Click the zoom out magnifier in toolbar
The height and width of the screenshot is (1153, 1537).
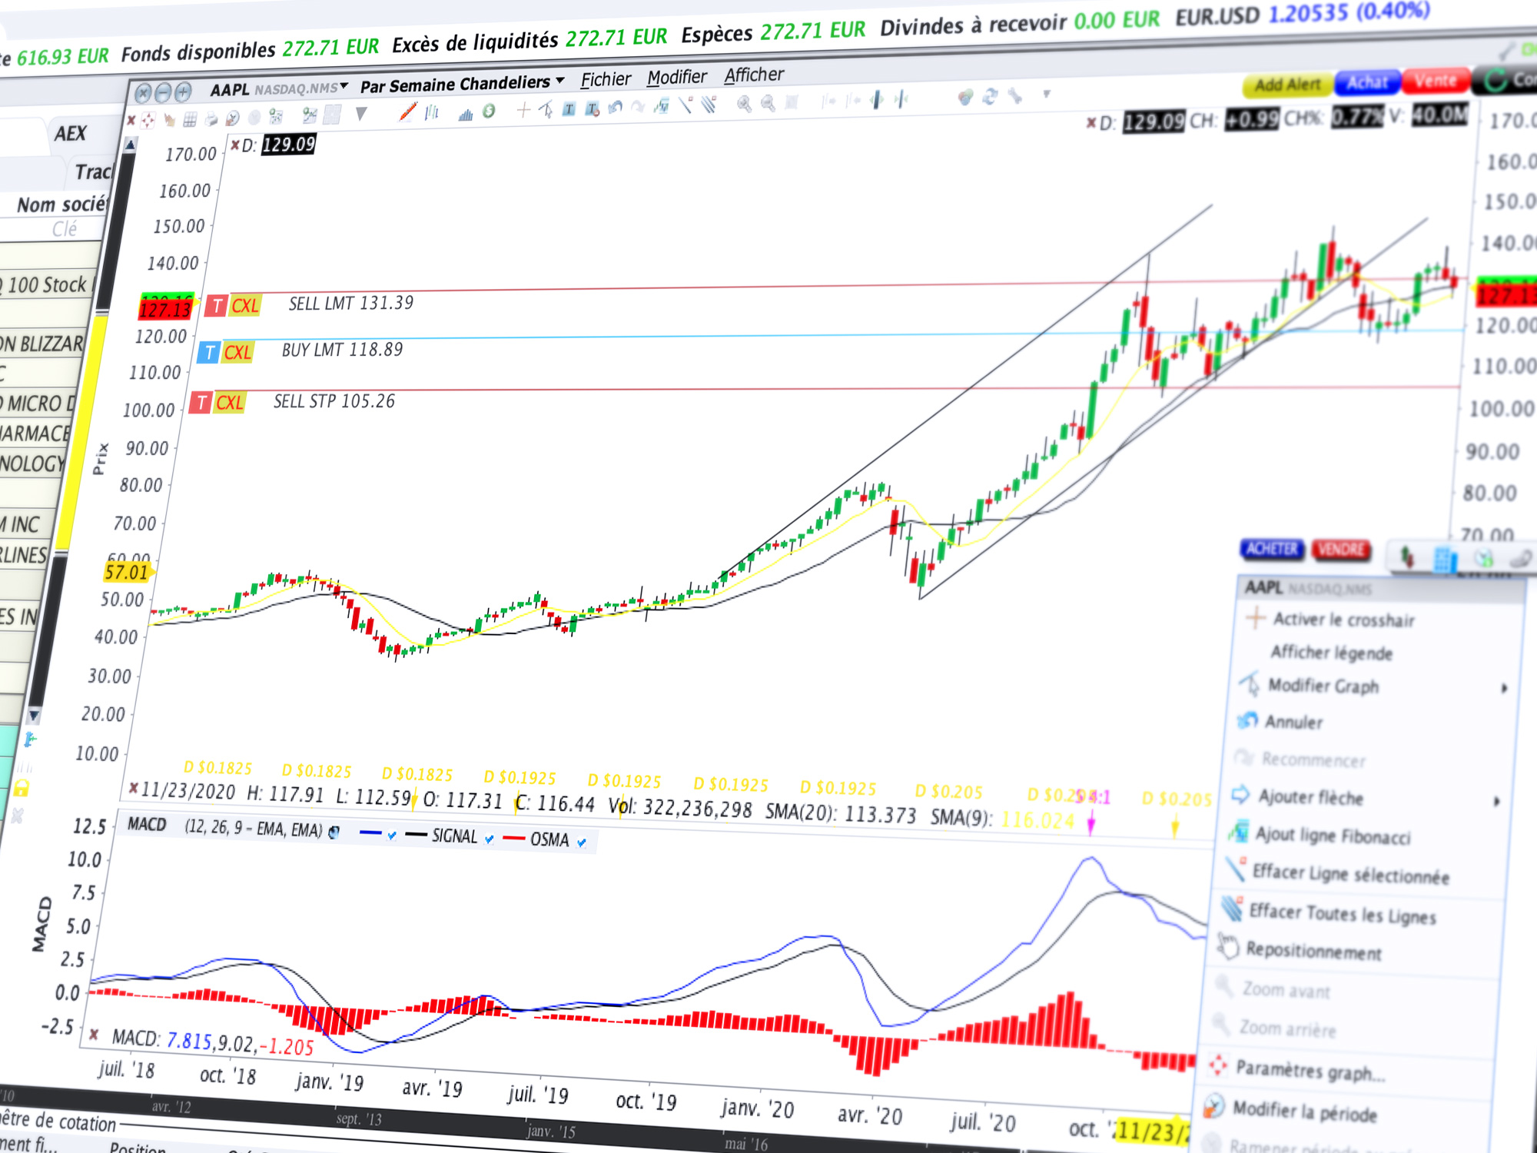pos(768,103)
